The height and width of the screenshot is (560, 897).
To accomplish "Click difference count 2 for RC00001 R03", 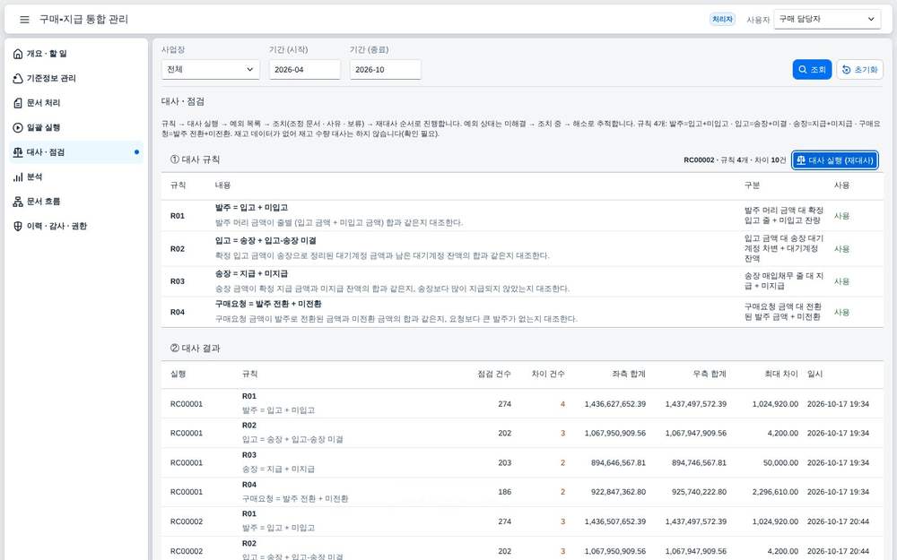I will [562, 463].
